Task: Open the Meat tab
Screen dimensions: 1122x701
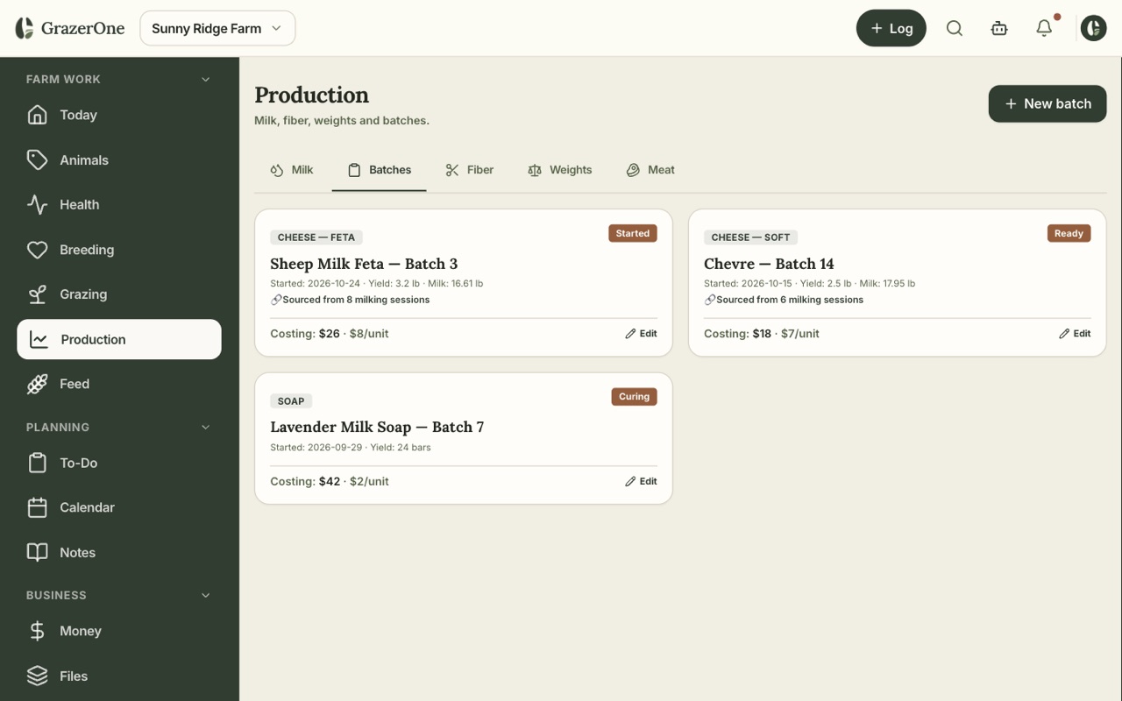Action: click(x=650, y=170)
